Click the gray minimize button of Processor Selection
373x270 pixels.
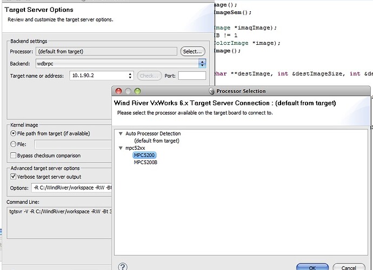pos(128,91)
